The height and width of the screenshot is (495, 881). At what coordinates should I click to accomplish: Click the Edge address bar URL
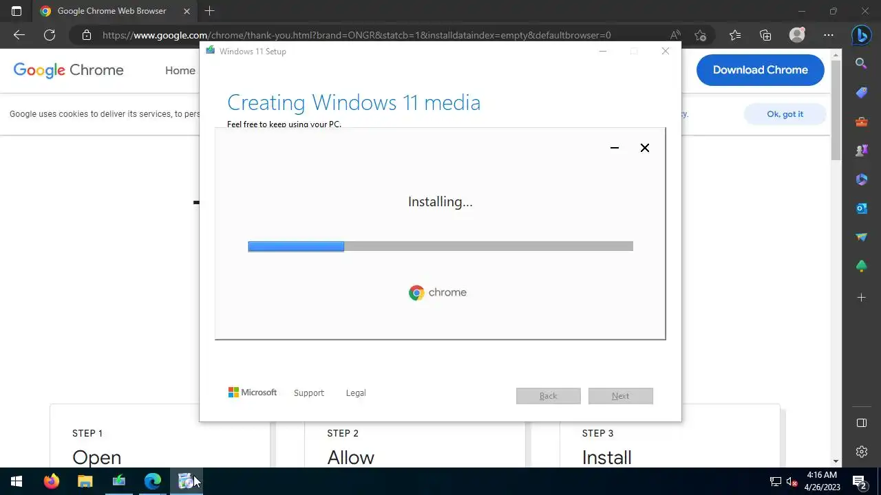pos(357,35)
